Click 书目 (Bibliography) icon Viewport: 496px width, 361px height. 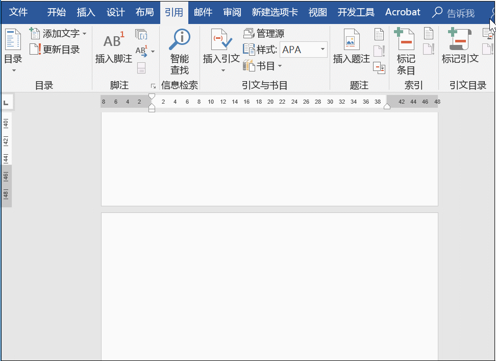coord(249,66)
